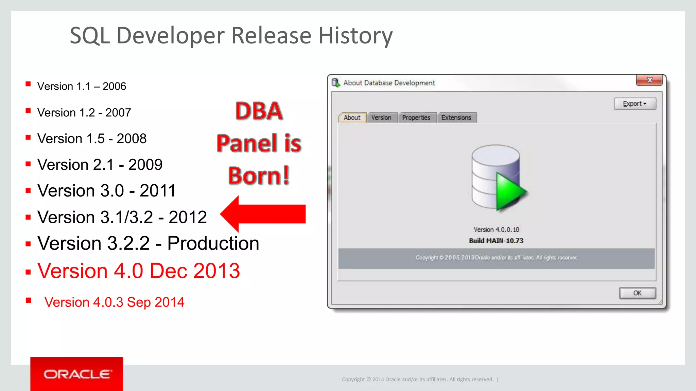696x391 pixels.
Task: Switch to the Version tab
Action: click(x=381, y=118)
